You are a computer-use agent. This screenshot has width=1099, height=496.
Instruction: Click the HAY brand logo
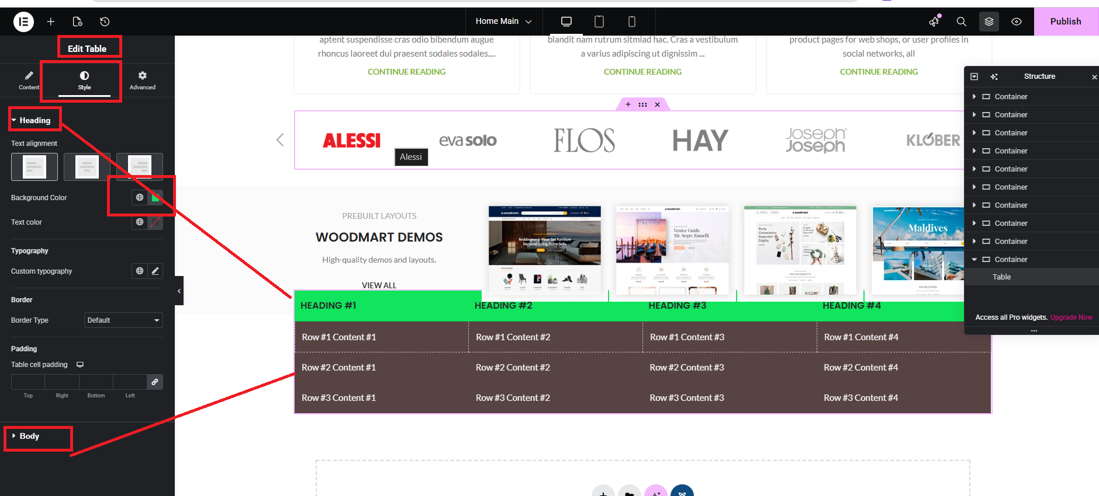[700, 141]
